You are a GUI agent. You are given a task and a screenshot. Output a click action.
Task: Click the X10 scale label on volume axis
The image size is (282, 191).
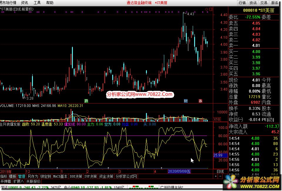coord(217,120)
